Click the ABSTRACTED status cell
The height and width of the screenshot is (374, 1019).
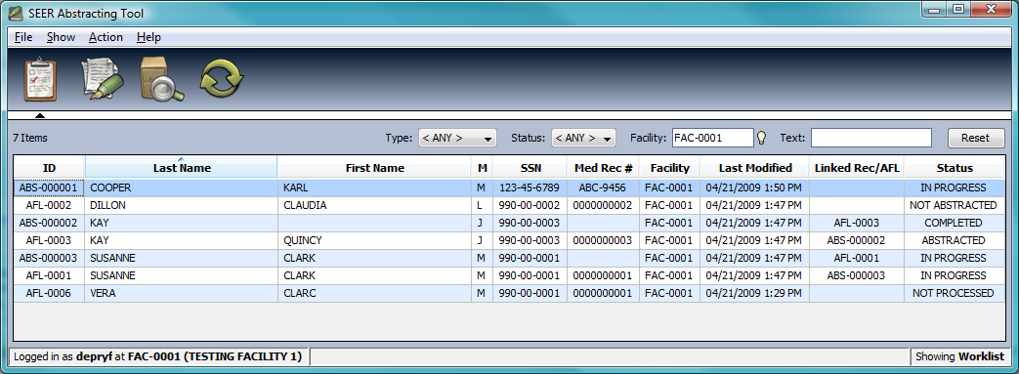pyautogui.click(x=955, y=240)
